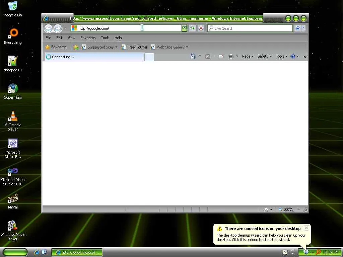Click Add to Favorites Bar star icon
343x257 pixels.
point(76,47)
